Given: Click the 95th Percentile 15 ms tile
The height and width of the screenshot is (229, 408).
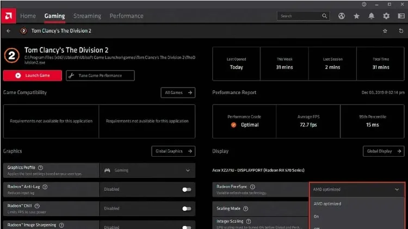Looking at the screenshot, I should [x=372, y=121].
